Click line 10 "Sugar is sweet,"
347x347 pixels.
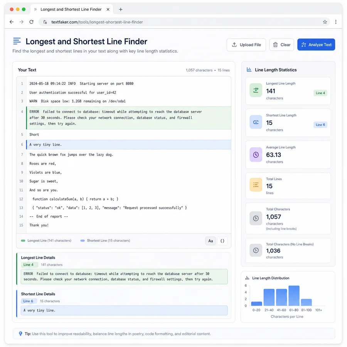pyautogui.click(x=44, y=181)
